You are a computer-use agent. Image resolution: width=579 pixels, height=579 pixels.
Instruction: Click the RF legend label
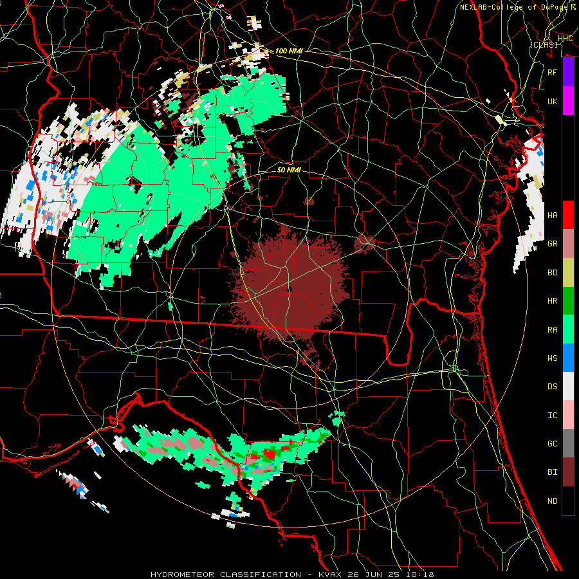click(553, 72)
